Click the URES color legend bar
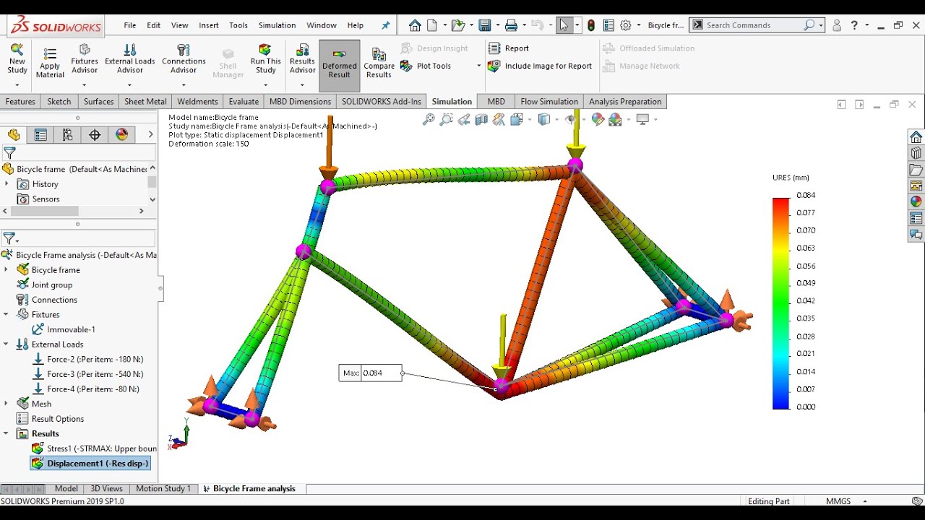The image size is (925, 520). pos(781,303)
